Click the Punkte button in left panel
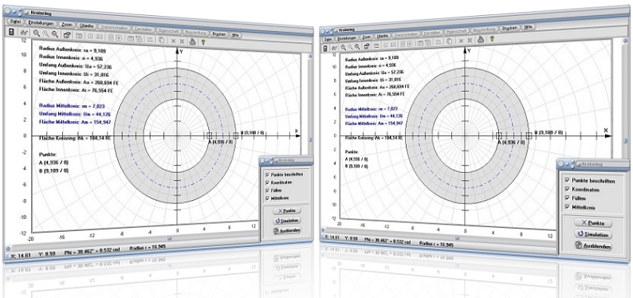This screenshot has width=633, height=298. click(287, 210)
